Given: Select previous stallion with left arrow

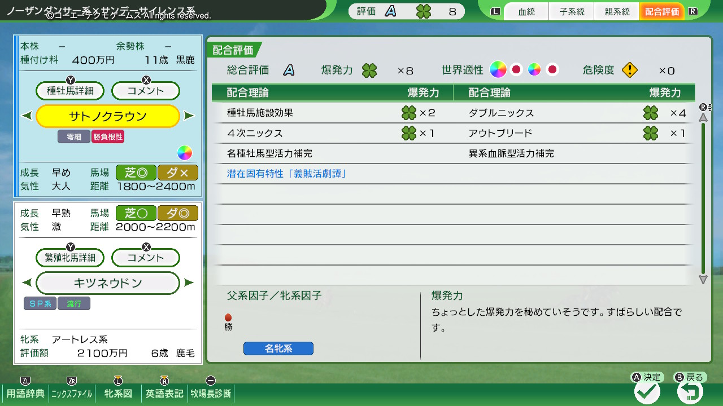Looking at the screenshot, I should 27,116.
